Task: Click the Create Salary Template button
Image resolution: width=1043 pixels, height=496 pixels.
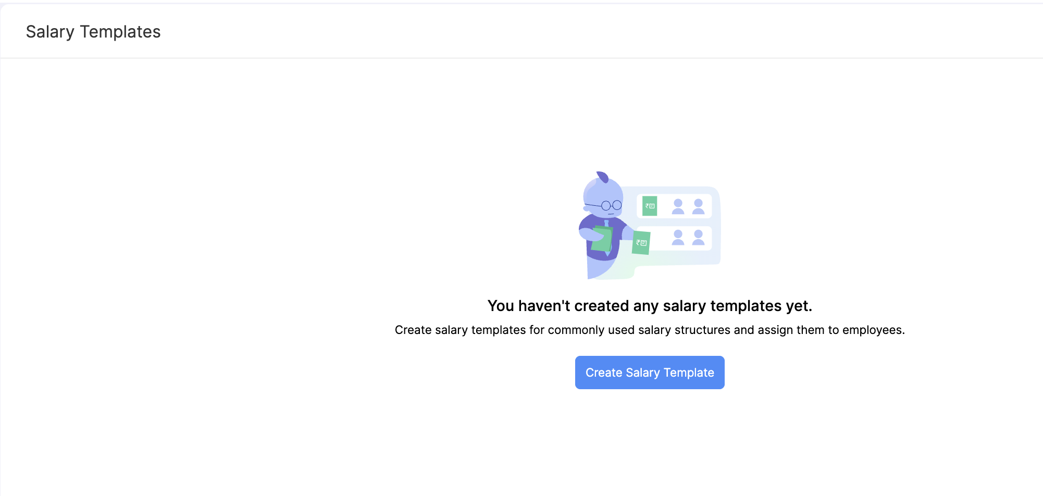Action: tap(649, 373)
